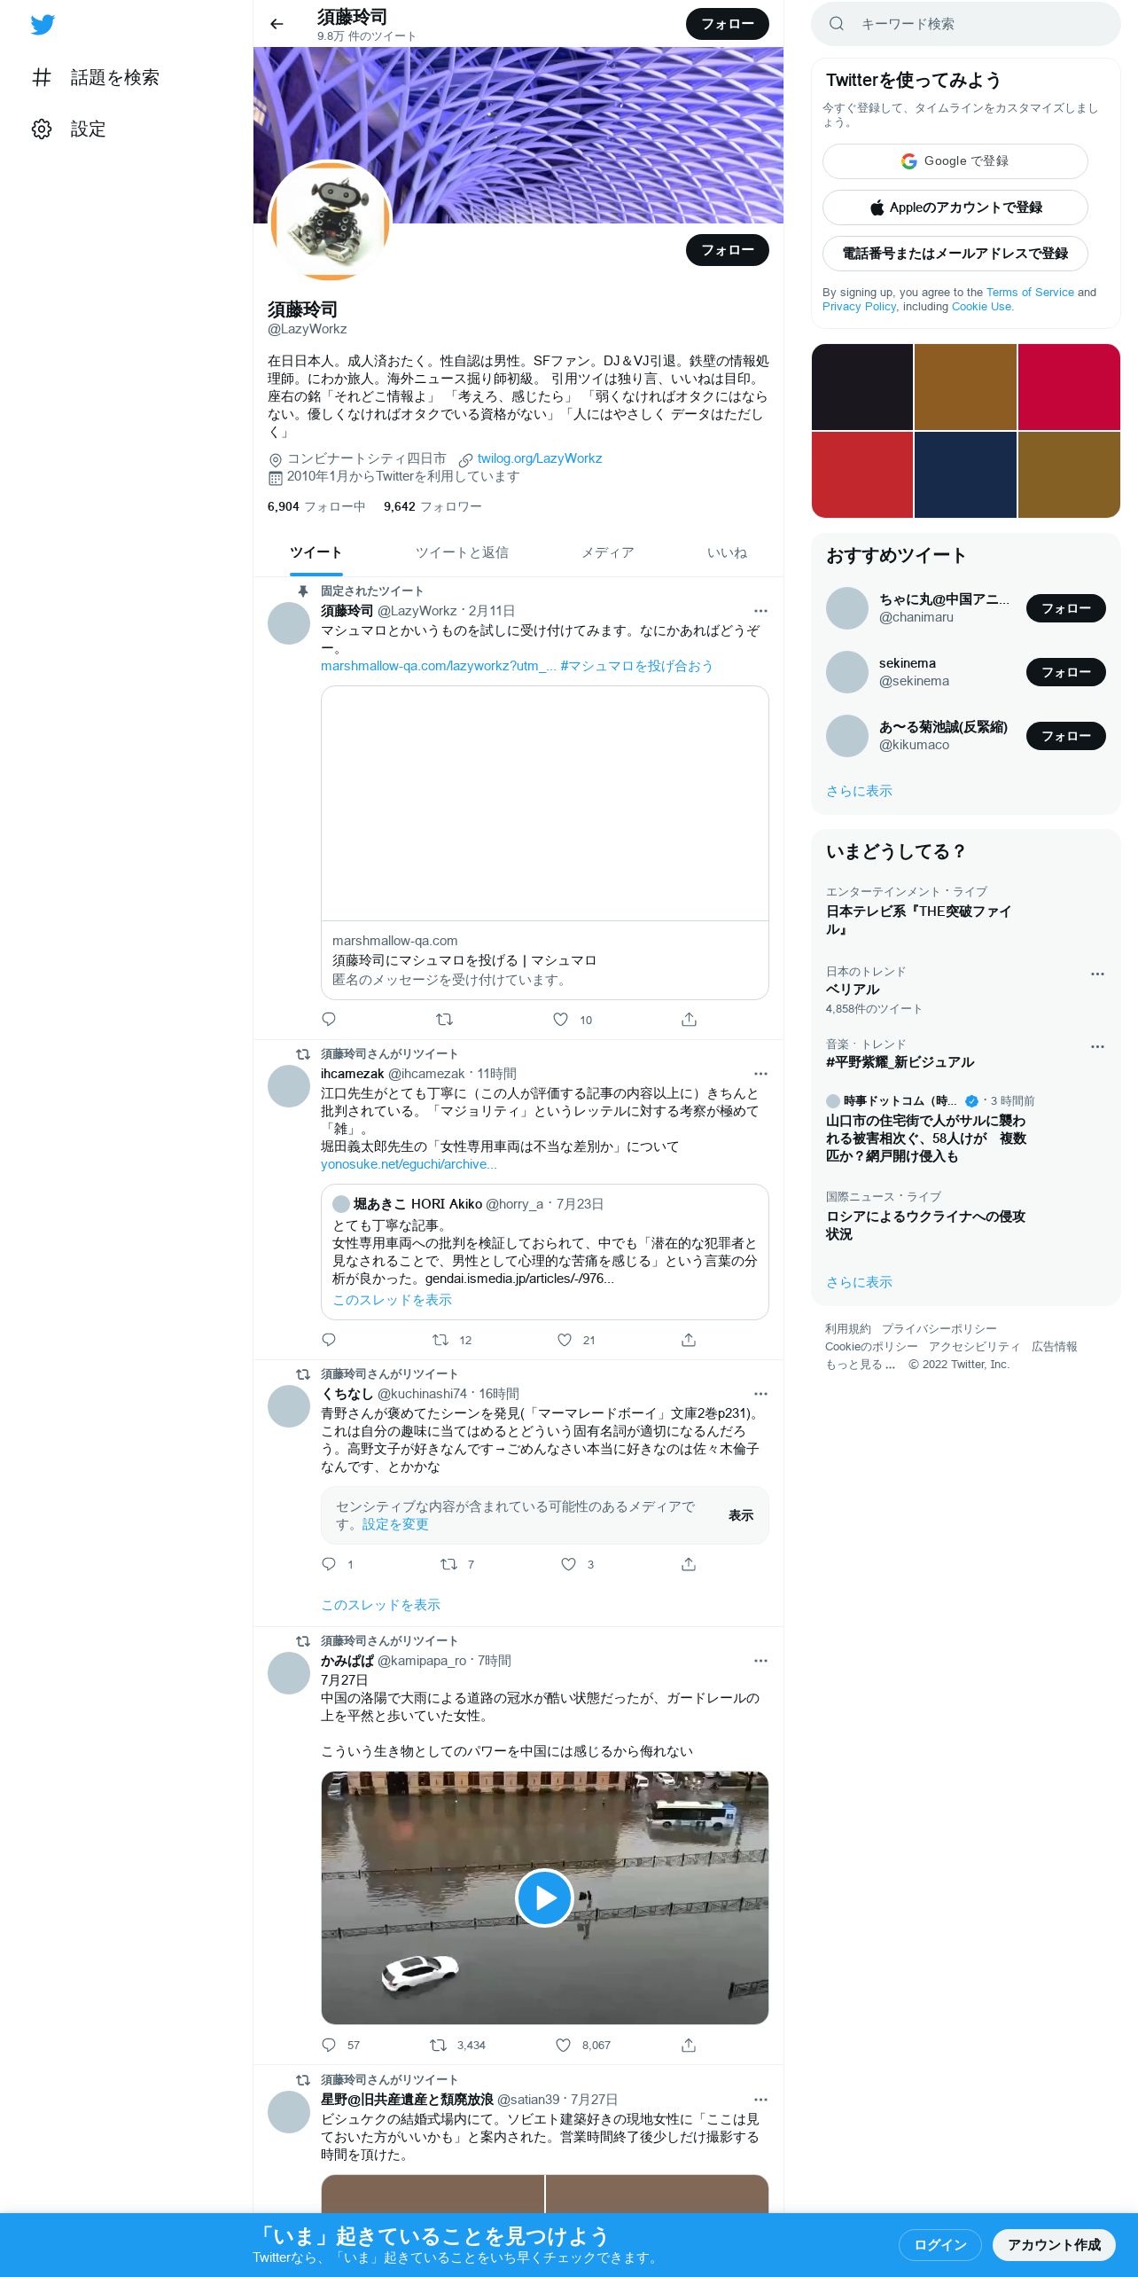The width and height of the screenshot is (1138, 2277).
Task: Switch to いいね tab
Action: pos(727,552)
